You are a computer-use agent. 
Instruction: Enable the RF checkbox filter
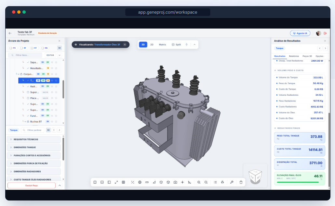[x=21, y=48]
